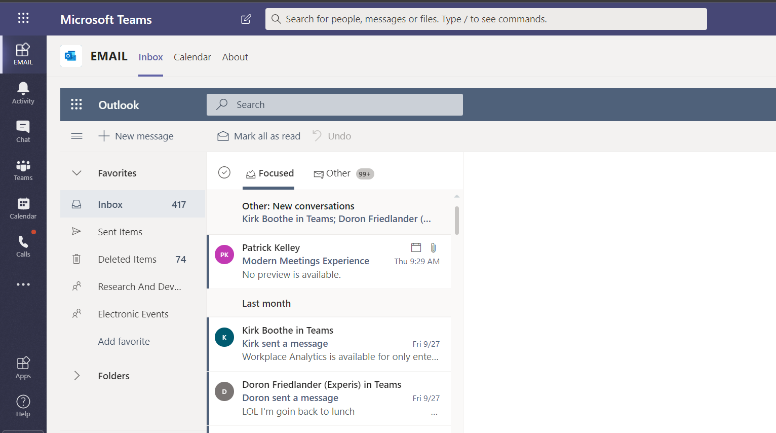Collapse the Favorites section
The image size is (776, 433).
76,173
